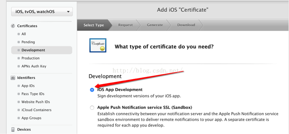The height and width of the screenshot is (134, 289).
Task: Click "What type of certificate do you need?" heading
Action: point(164,47)
